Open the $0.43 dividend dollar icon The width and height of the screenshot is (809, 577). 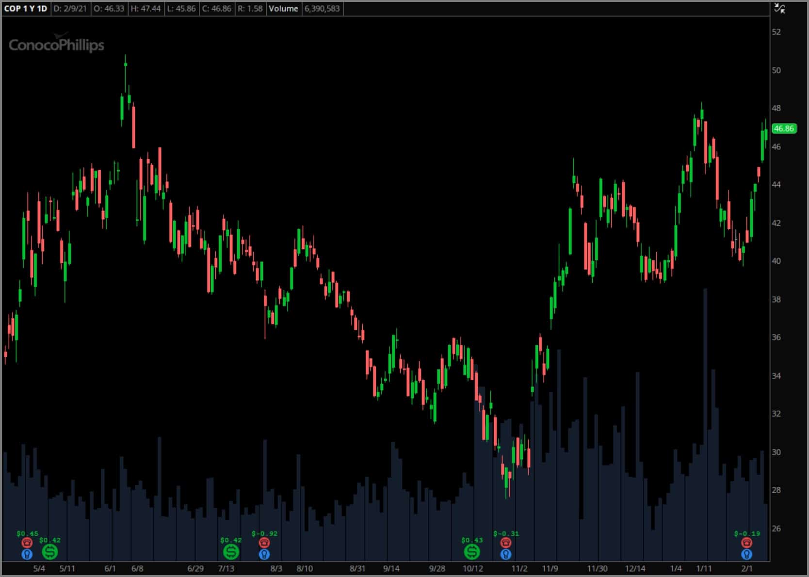(x=472, y=551)
